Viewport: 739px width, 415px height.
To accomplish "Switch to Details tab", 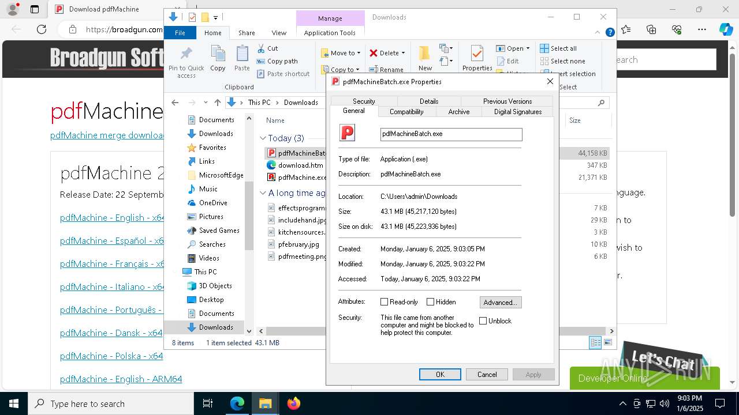I will pos(429,101).
